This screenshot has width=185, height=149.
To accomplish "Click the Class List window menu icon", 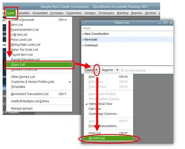I will [84, 23].
